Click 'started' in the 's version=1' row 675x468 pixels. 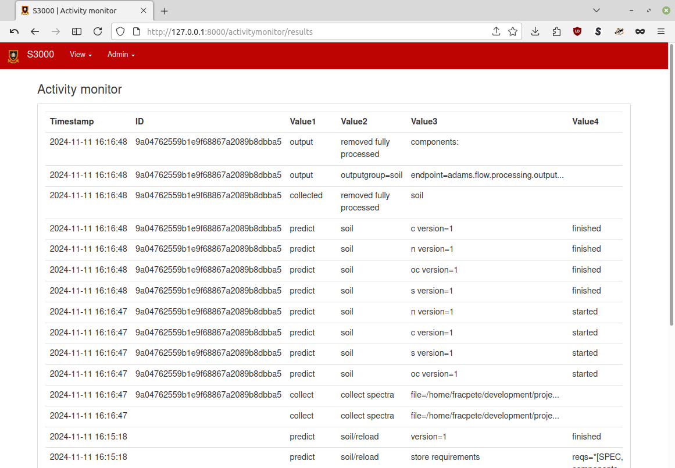pos(585,353)
